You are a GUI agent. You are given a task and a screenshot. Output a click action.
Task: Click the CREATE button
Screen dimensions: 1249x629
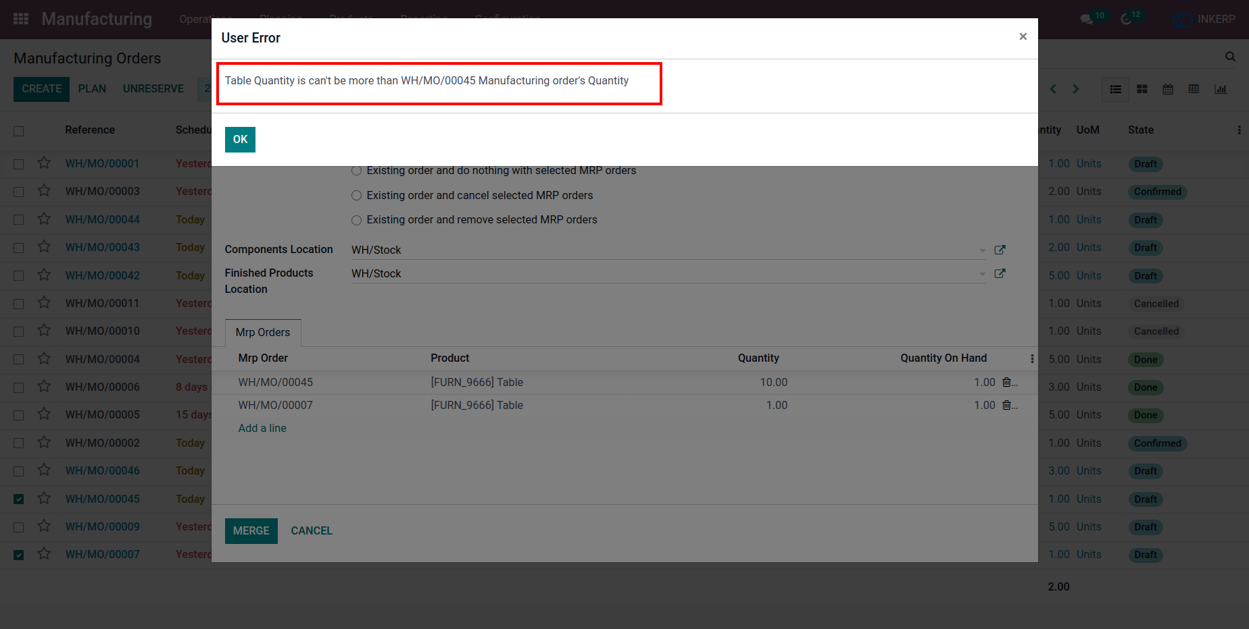pyautogui.click(x=41, y=89)
